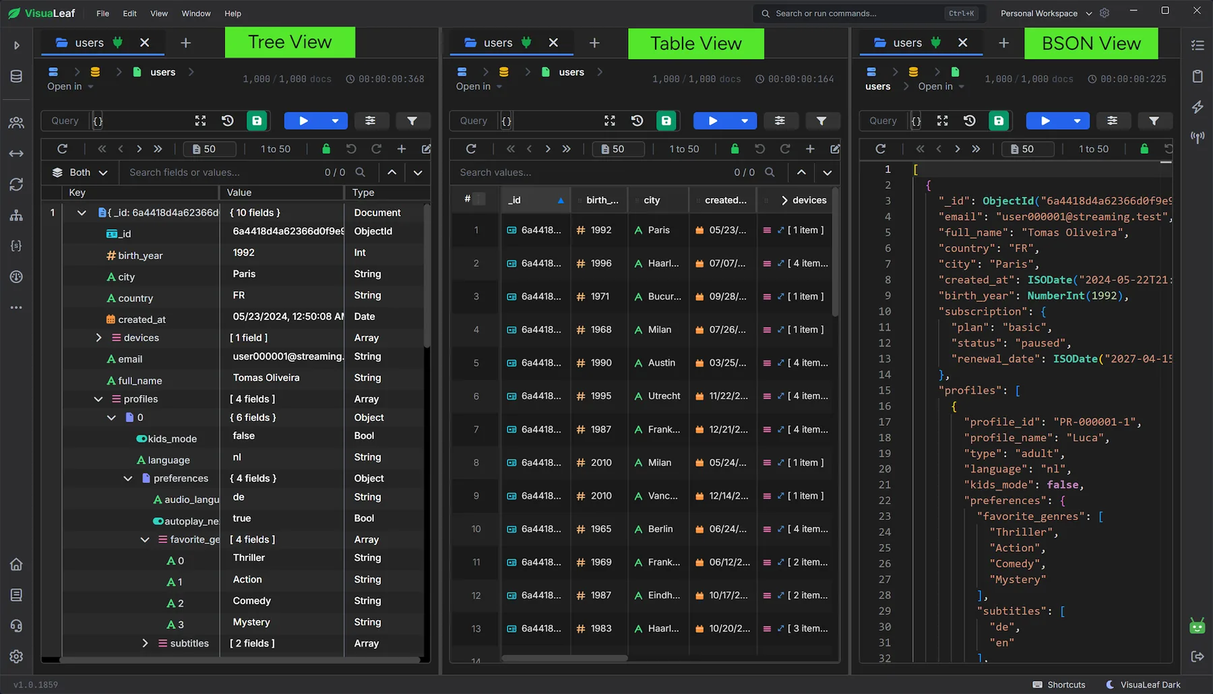1213x694 pixels.
Task: Open clipboard icon in right sidebar
Action: [1198, 76]
